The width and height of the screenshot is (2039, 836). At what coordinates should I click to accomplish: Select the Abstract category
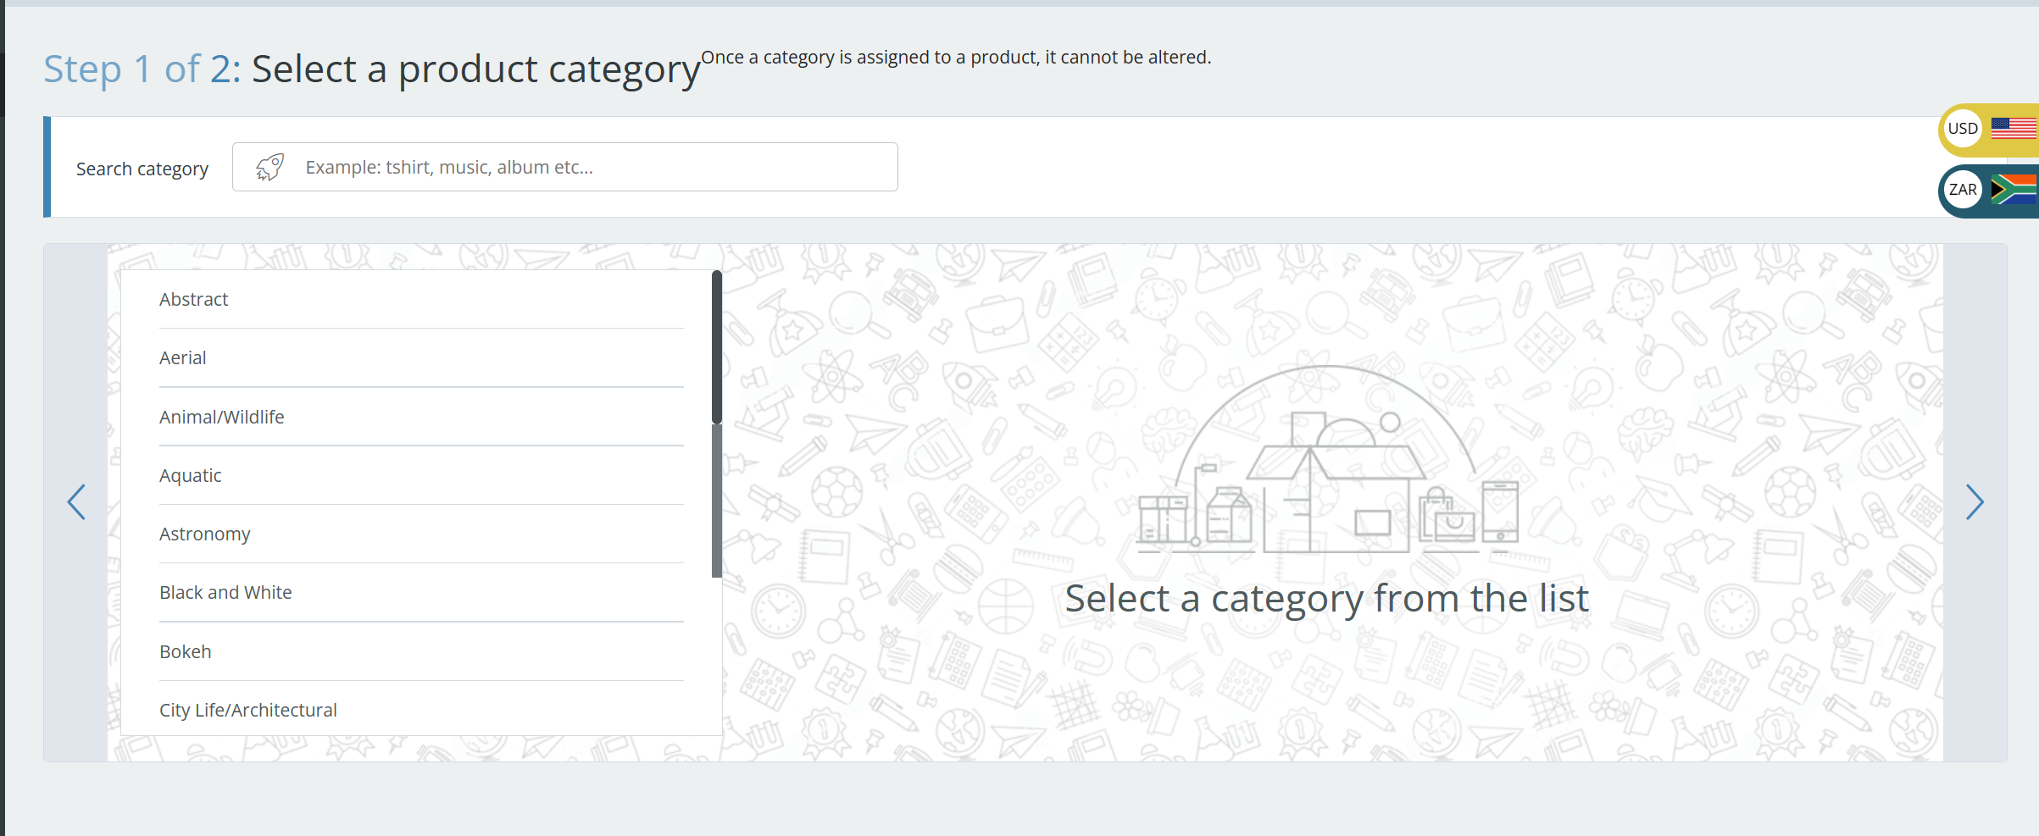(x=421, y=299)
